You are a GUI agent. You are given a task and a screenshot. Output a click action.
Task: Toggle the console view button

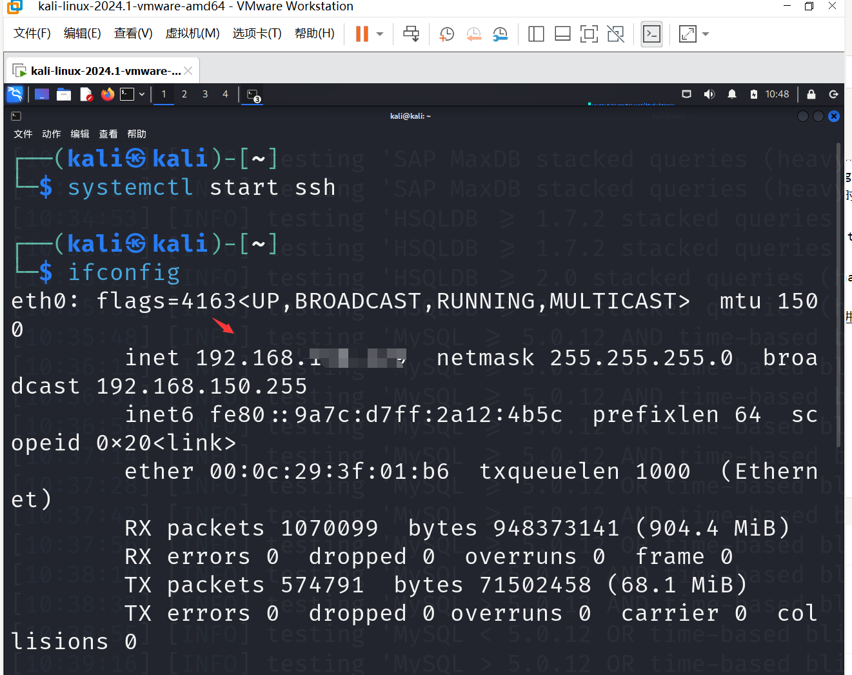pos(651,34)
